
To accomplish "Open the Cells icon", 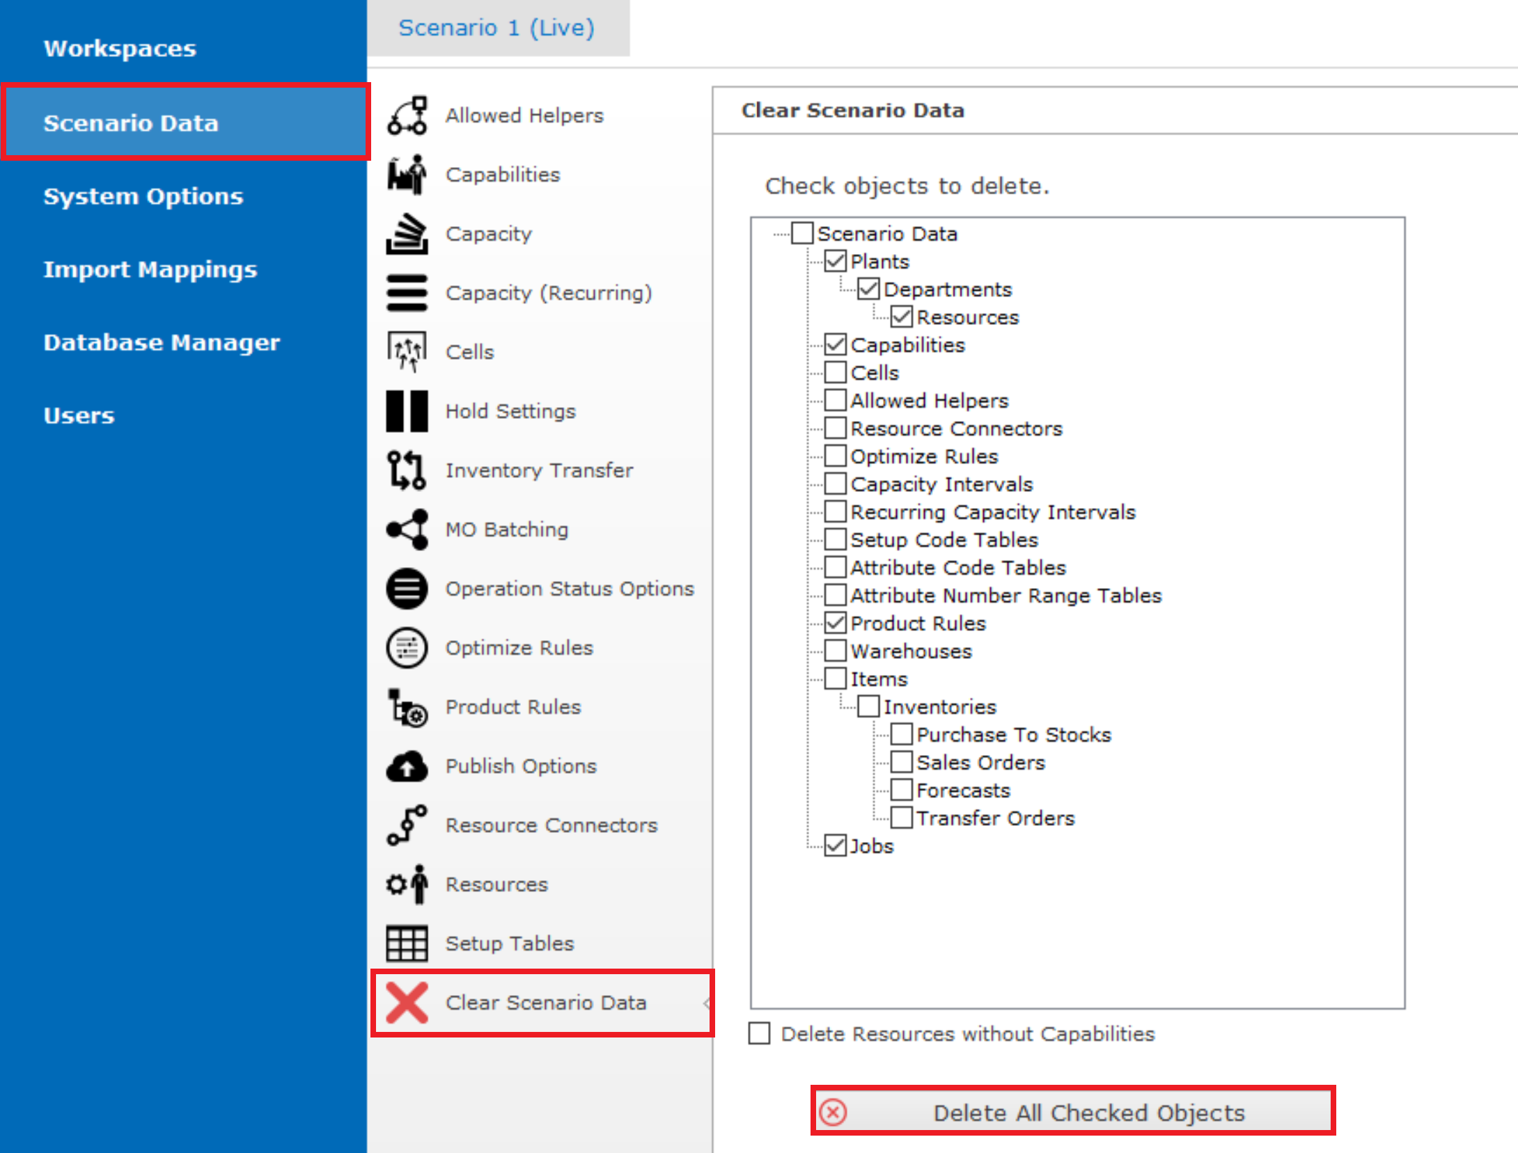I will [x=407, y=352].
